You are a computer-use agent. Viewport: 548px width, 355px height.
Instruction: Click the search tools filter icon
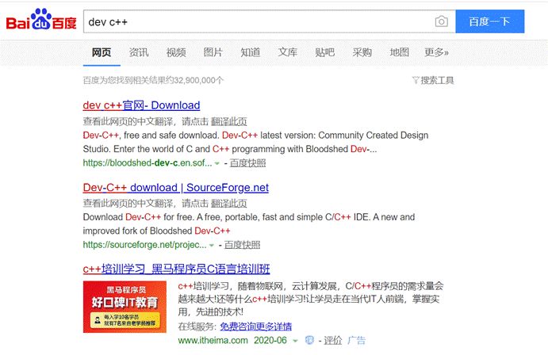pos(416,80)
